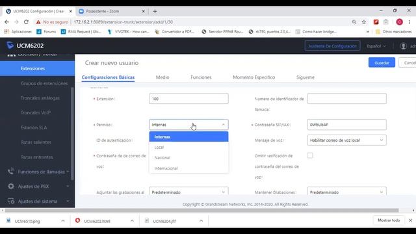Click the horizontal page scrollbar

(201, 211)
